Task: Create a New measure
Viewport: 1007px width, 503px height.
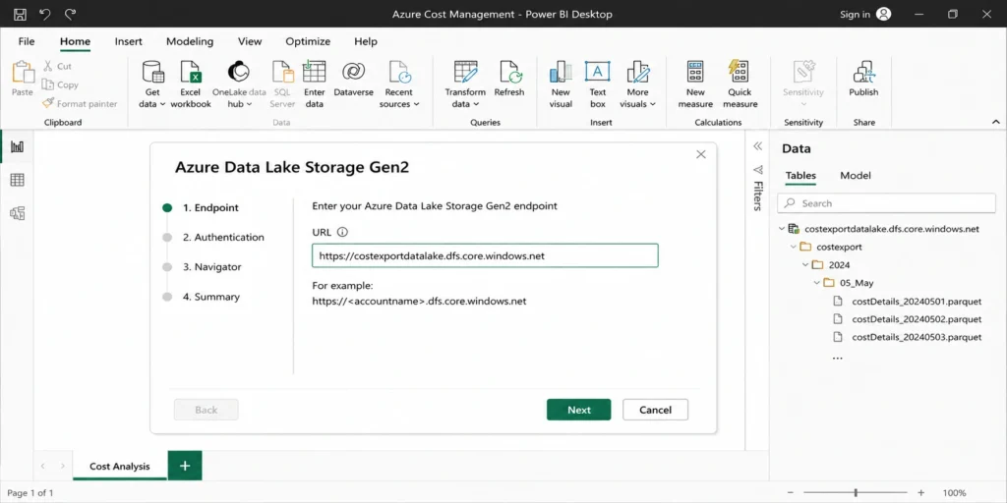Action: (695, 84)
